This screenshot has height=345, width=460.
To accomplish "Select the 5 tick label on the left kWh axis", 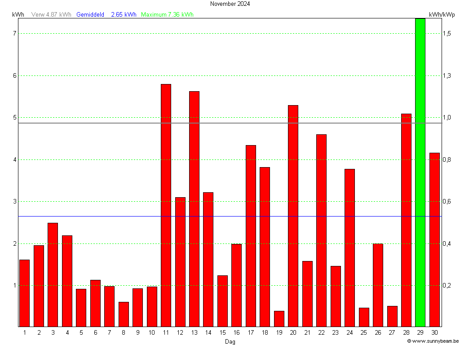I will (x=14, y=118).
